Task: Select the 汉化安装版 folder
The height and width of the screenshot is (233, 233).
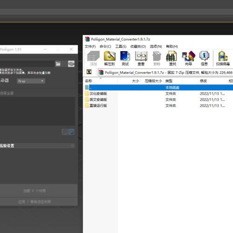Action: [98, 94]
